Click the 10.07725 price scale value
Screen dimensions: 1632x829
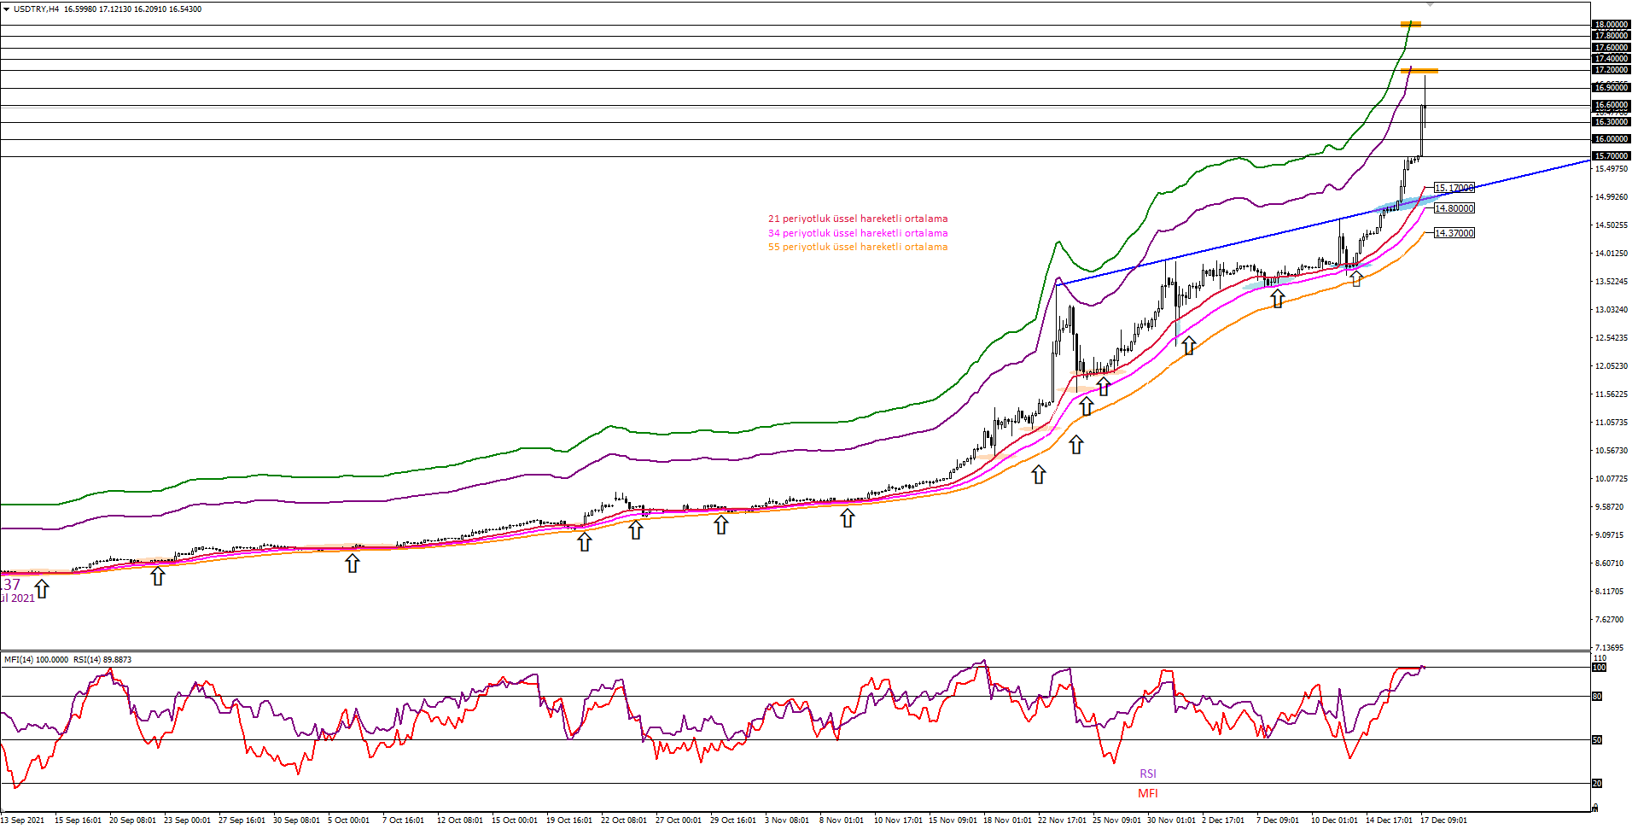click(1611, 479)
